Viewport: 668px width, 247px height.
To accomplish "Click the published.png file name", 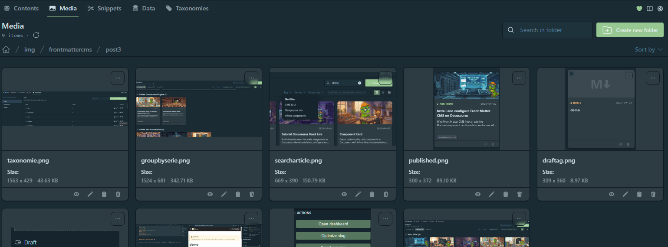I will (428, 161).
